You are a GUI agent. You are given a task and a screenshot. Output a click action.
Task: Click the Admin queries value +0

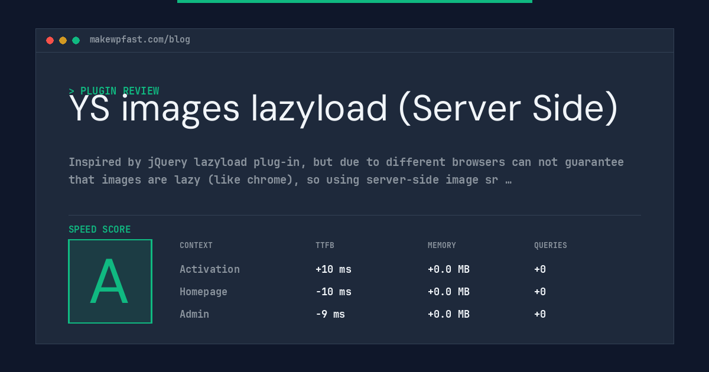540,314
